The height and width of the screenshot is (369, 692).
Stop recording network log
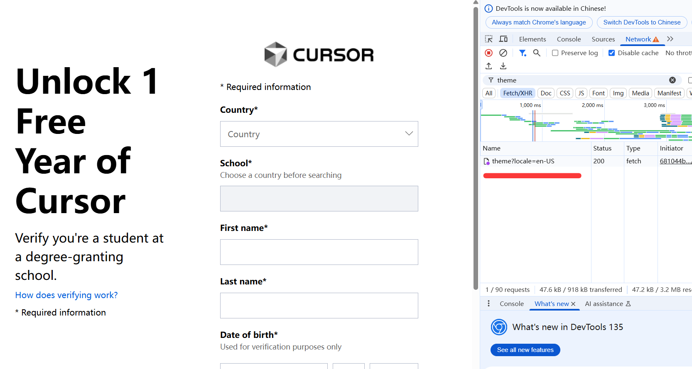[489, 53]
